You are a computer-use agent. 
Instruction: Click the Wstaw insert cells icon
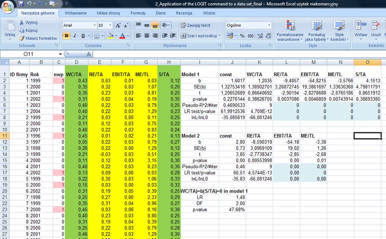point(361,25)
